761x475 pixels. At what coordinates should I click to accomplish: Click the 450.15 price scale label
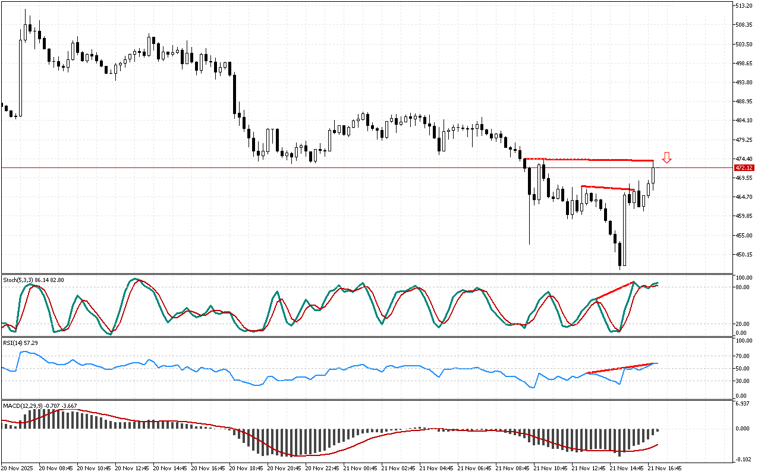coord(744,254)
